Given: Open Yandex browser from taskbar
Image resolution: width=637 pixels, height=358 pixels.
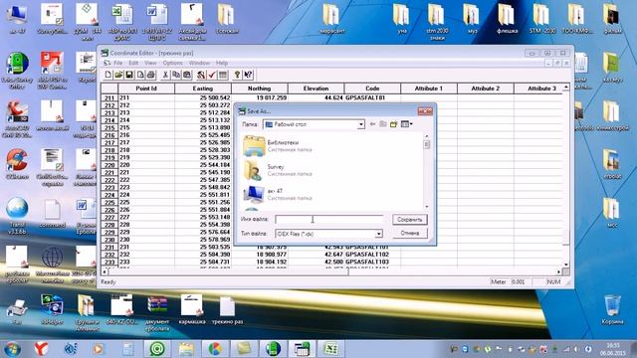Looking at the screenshot, I should [41, 349].
